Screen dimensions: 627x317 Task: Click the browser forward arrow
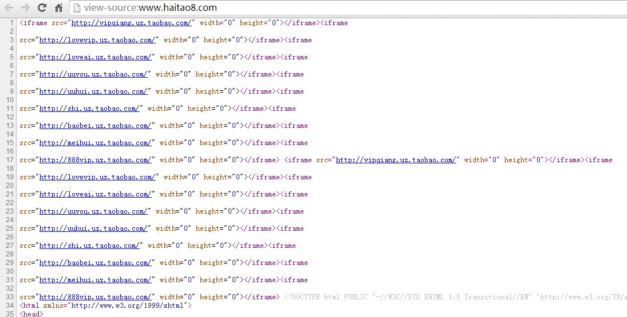pyautogui.click(x=25, y=7)
